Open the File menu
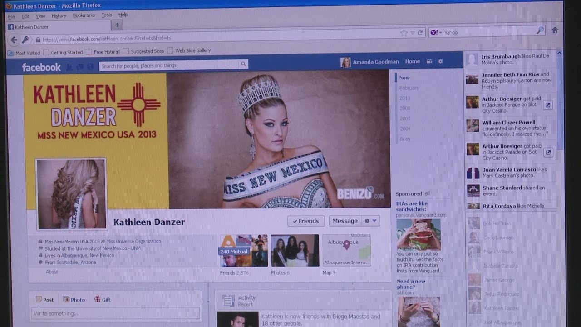 tap(12, 16)
